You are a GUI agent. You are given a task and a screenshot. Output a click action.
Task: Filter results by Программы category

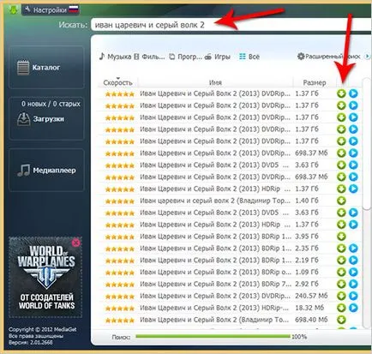185,57
